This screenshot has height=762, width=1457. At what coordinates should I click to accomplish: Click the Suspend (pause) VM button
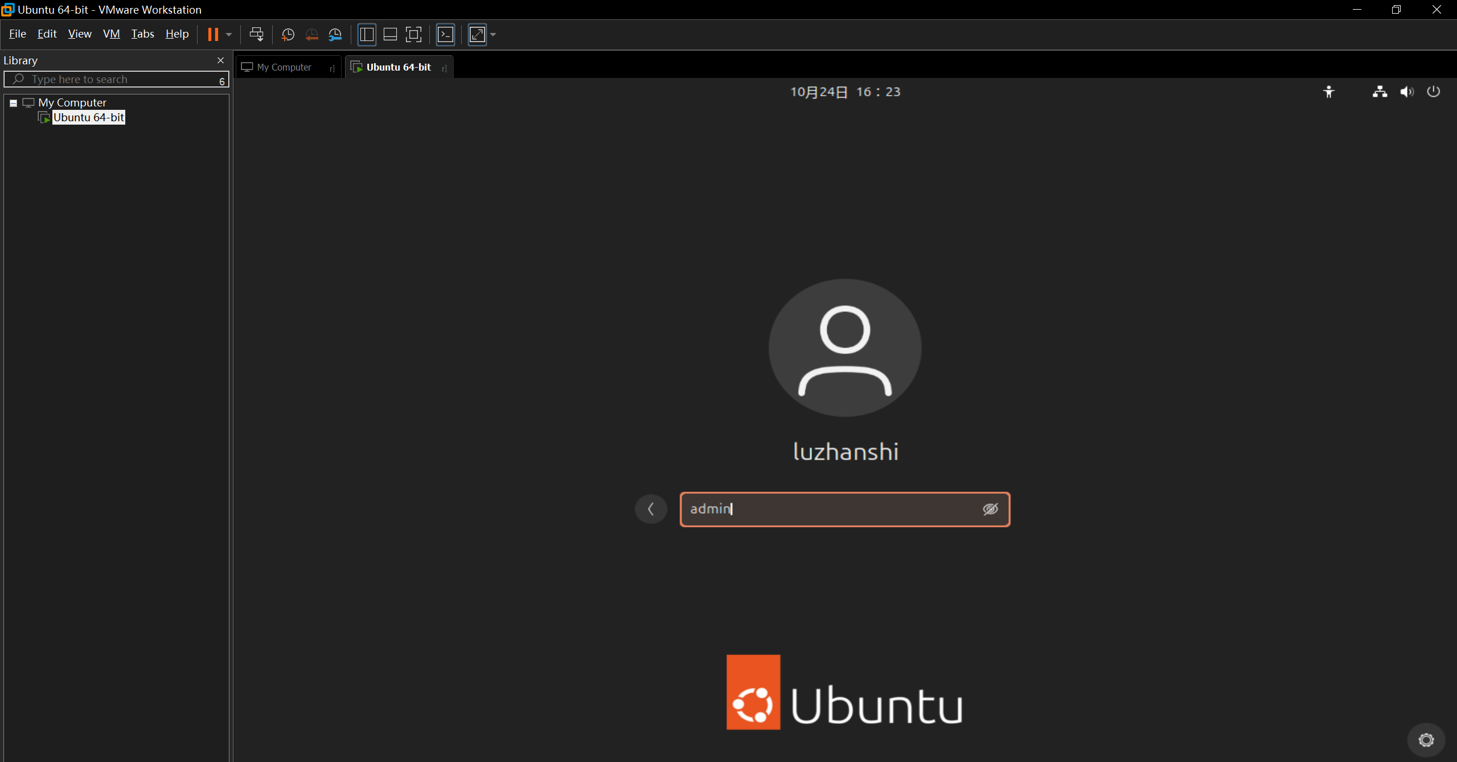pos(213,35)
